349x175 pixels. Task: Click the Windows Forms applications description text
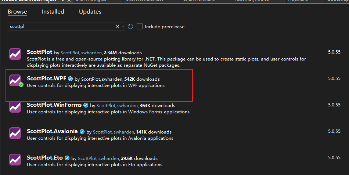[108, 112]
